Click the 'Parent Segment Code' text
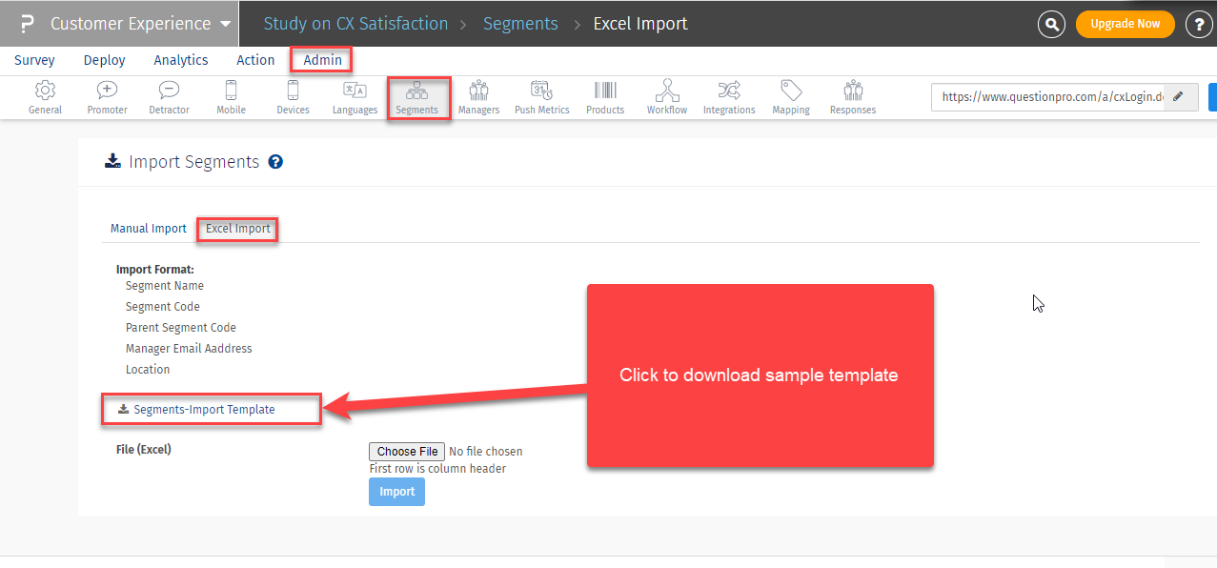The image size is (1217, 568). point(181,328)
